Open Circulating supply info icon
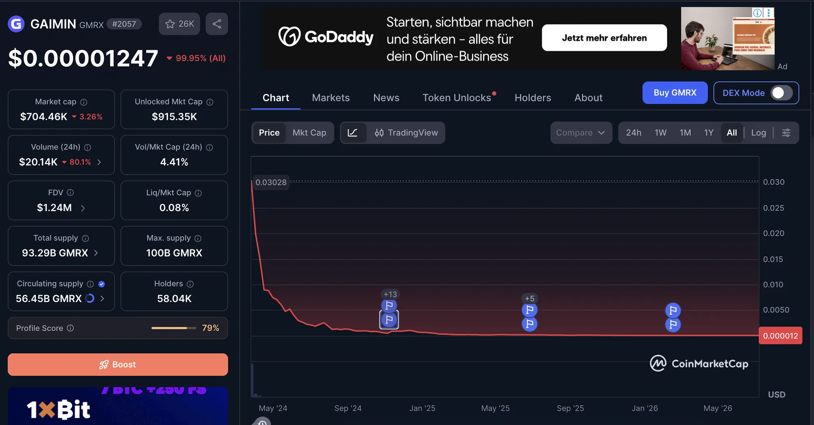 90,284
